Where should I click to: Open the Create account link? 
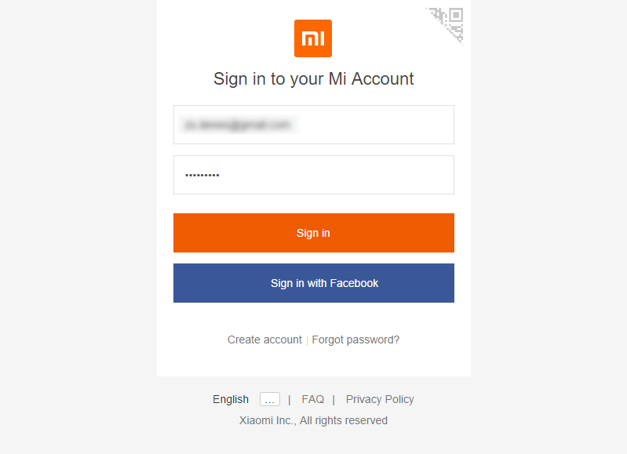tap(264, 340)
